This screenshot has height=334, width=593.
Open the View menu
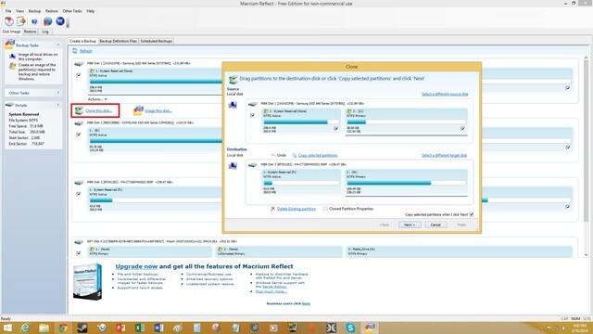pyautogui.click(x=19, y=11)
